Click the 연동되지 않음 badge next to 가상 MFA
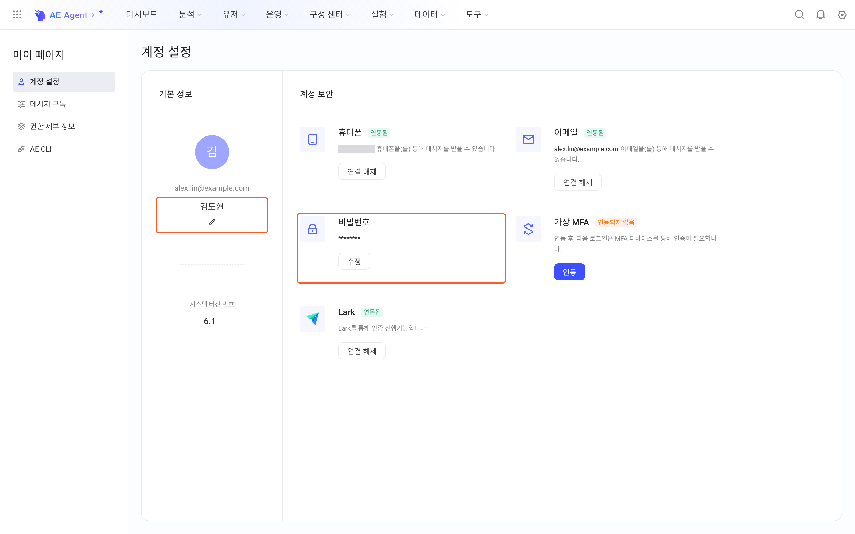 [616, 222]
